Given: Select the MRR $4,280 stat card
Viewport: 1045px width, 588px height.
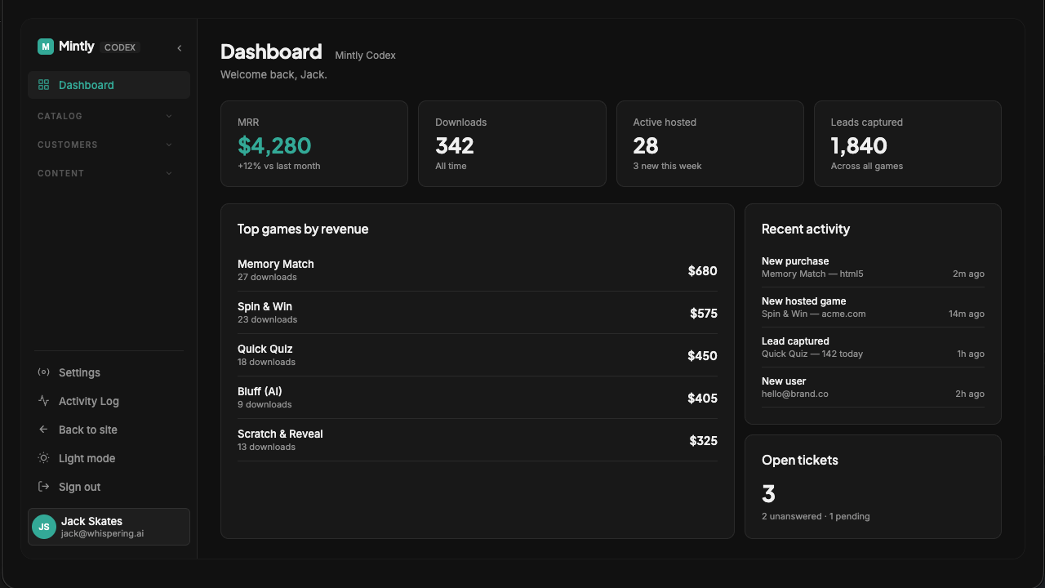Looking at the screenshot, I should tap(314, 144).
